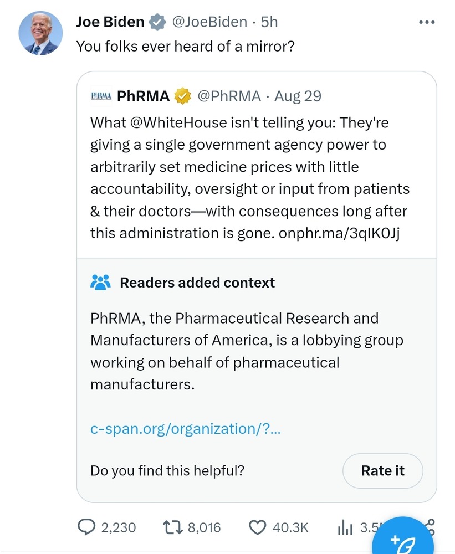Open the @PhRMA handle in quoted tweet
Viewport: 455px width, 554px height.
point(229,96)
